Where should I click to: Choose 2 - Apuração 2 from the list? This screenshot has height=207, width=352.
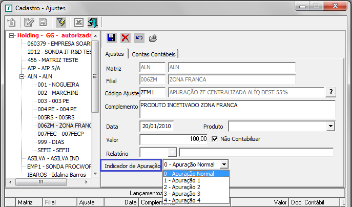point(182,187)
